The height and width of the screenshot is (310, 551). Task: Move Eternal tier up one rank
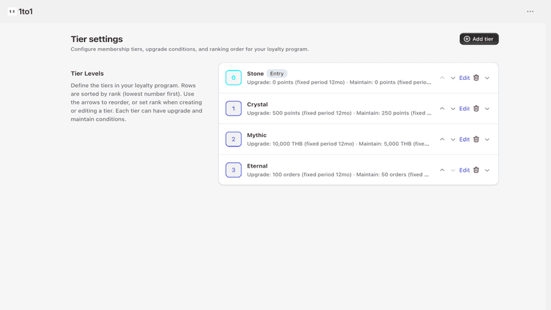pos(442,170)
